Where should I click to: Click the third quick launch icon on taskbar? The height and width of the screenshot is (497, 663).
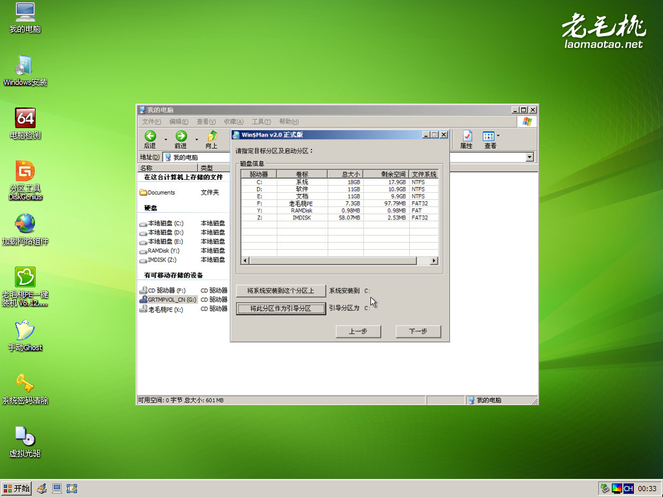(72, 489)
